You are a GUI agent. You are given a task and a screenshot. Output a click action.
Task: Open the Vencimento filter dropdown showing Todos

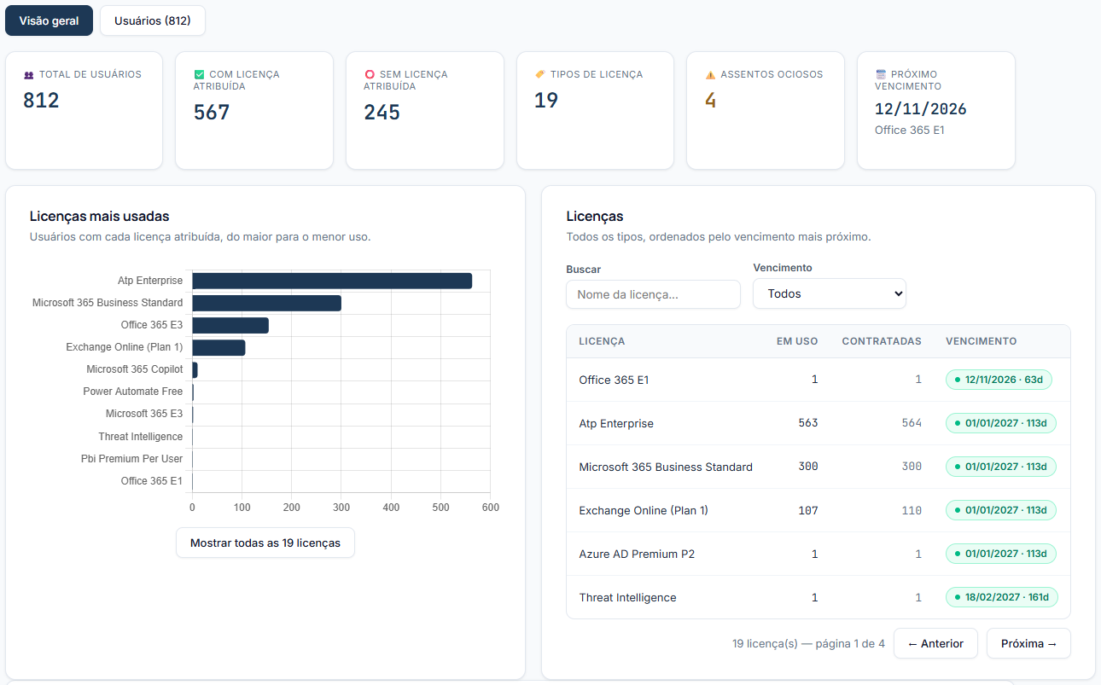(830, 293)
